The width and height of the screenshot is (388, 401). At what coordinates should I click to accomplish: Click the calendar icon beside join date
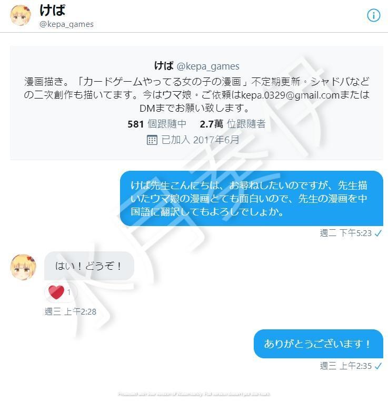tap(152, 140)
